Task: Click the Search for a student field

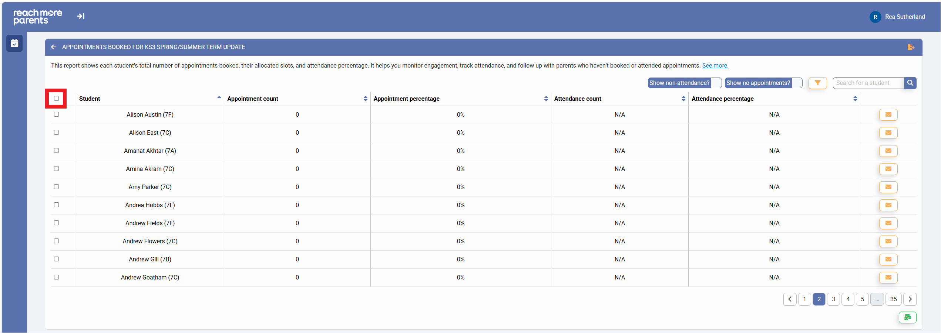Action: coord(868,83)
